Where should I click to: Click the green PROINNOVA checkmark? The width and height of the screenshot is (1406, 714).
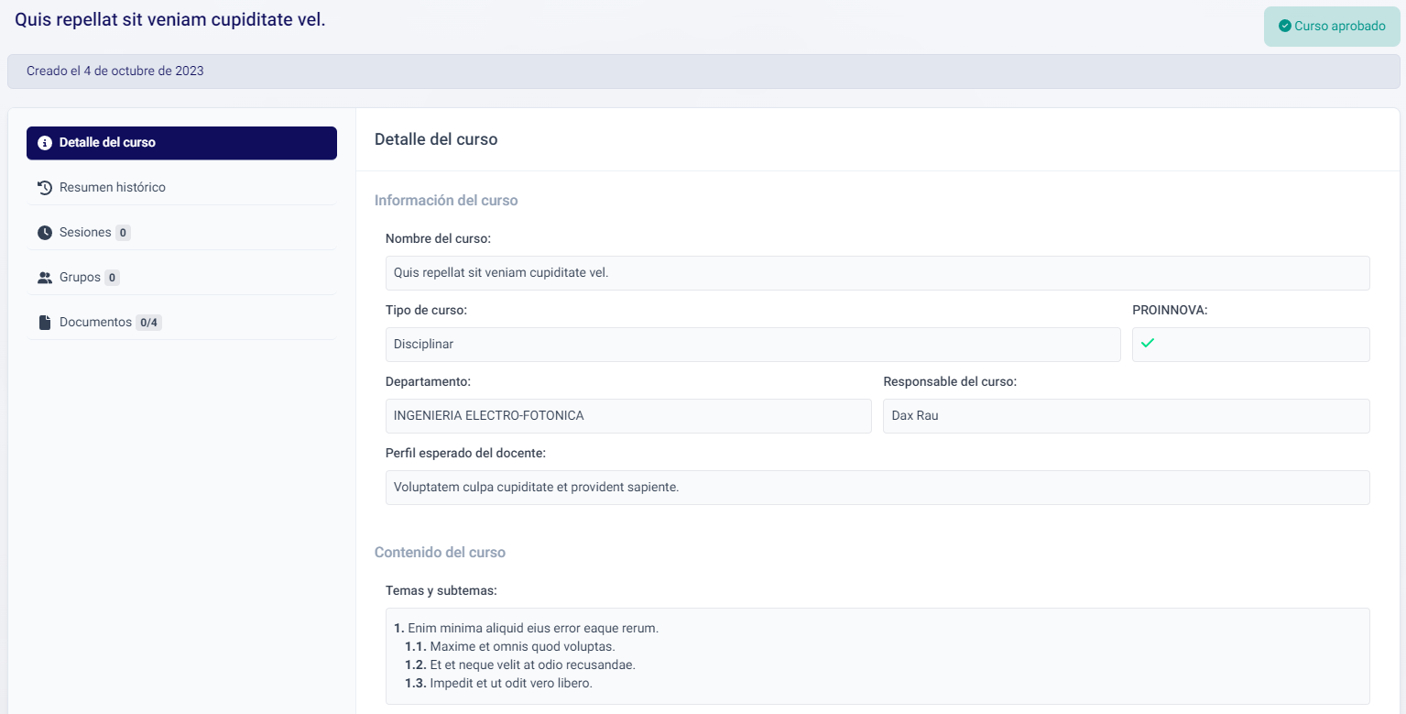pyautogui.click(x=1148, y=343)
